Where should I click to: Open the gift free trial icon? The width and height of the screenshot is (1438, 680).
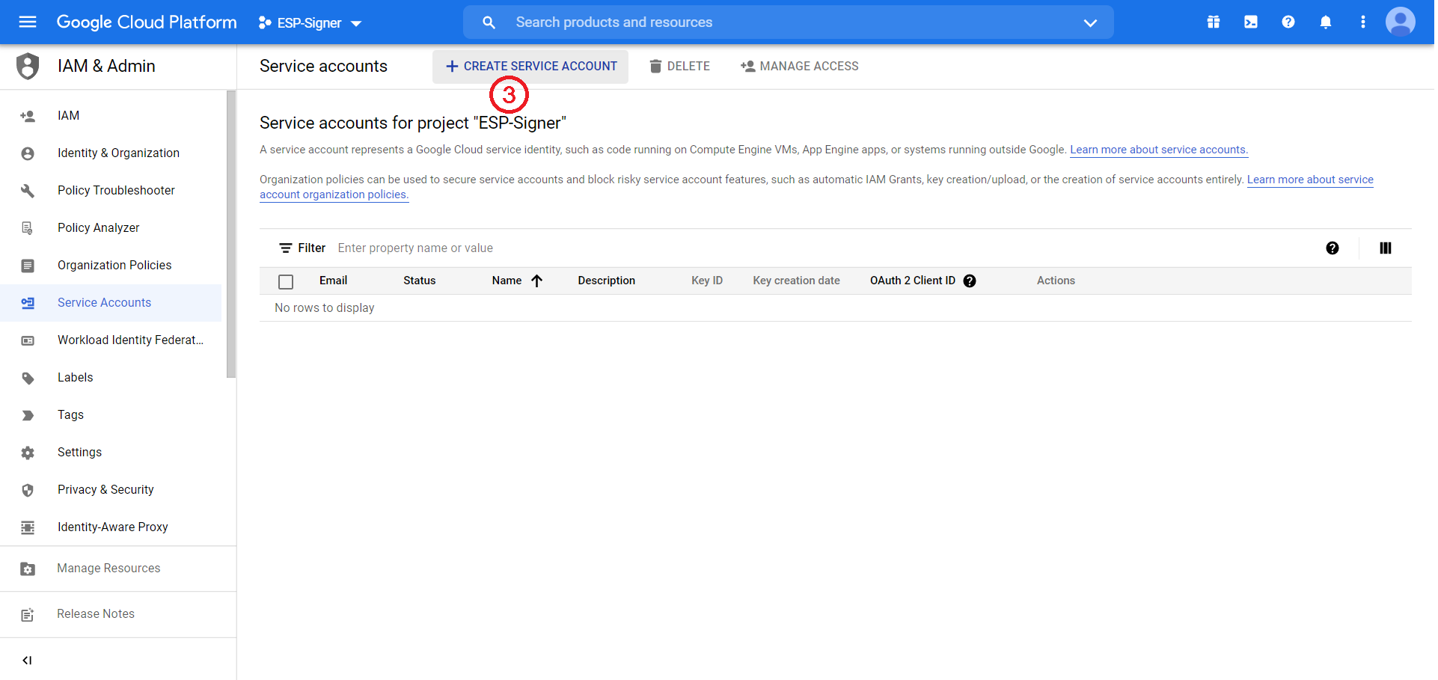click(x=1214, y=22)
